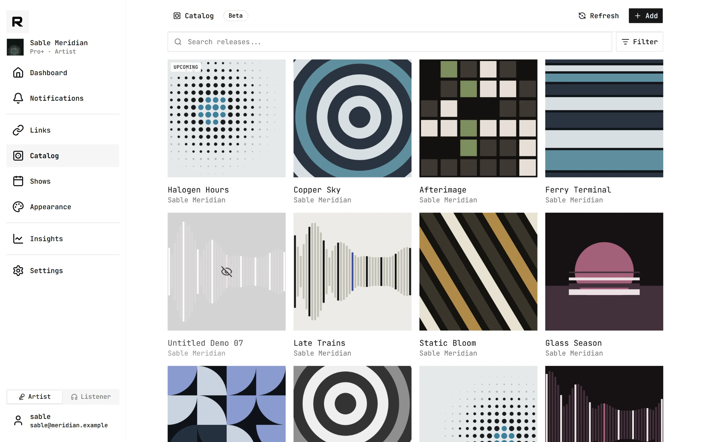The height and width of the screenshot is (442, 708).
Task: Click the hidden eye-slash icon on Untitled Demo 07
Action: click(227, 271)
